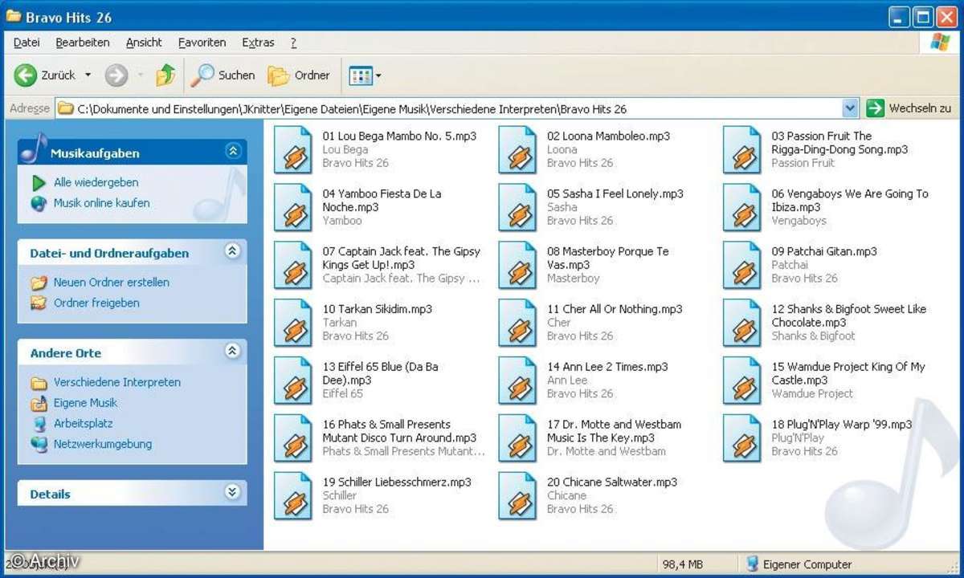Select the 01 Lou Bega Mambo No. 5 file icon
This screenshot has width=964, height=578.
[x=293, y=150]
